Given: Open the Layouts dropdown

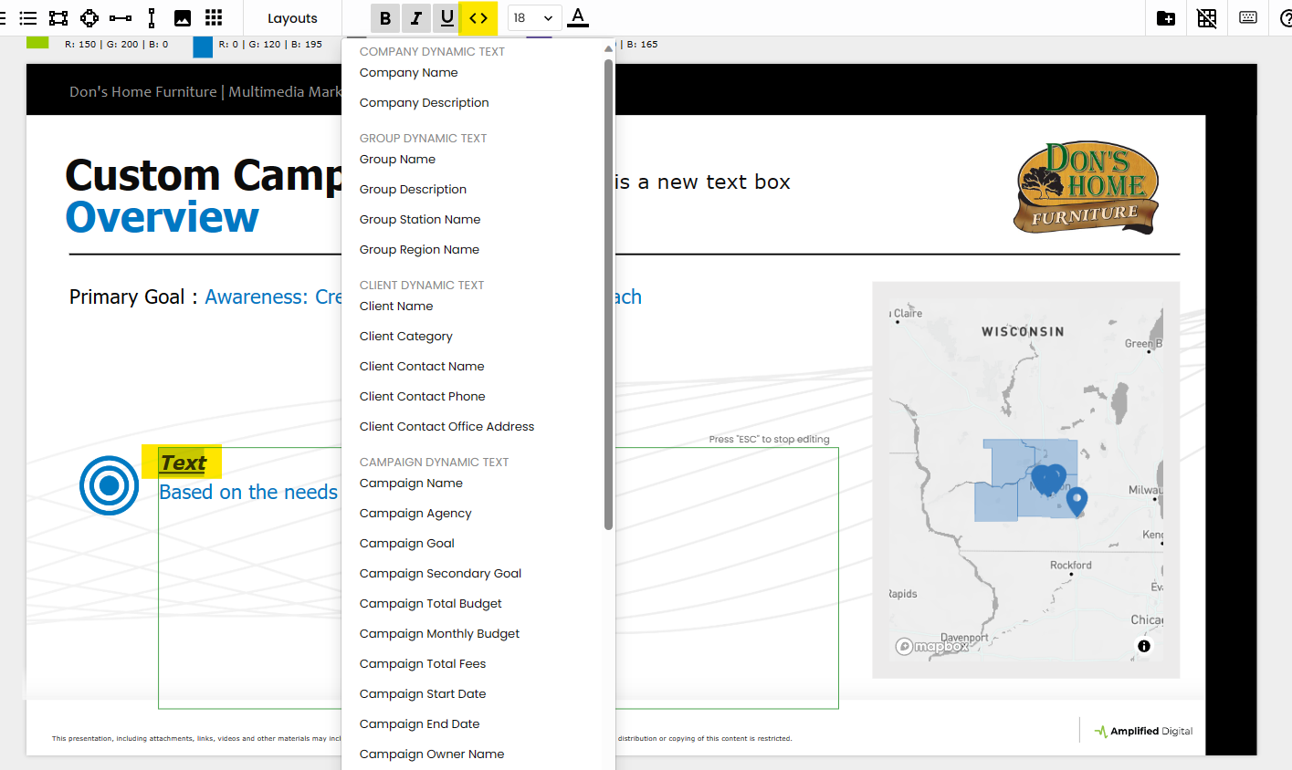Looking at the screenshot, I should point(292,18).
